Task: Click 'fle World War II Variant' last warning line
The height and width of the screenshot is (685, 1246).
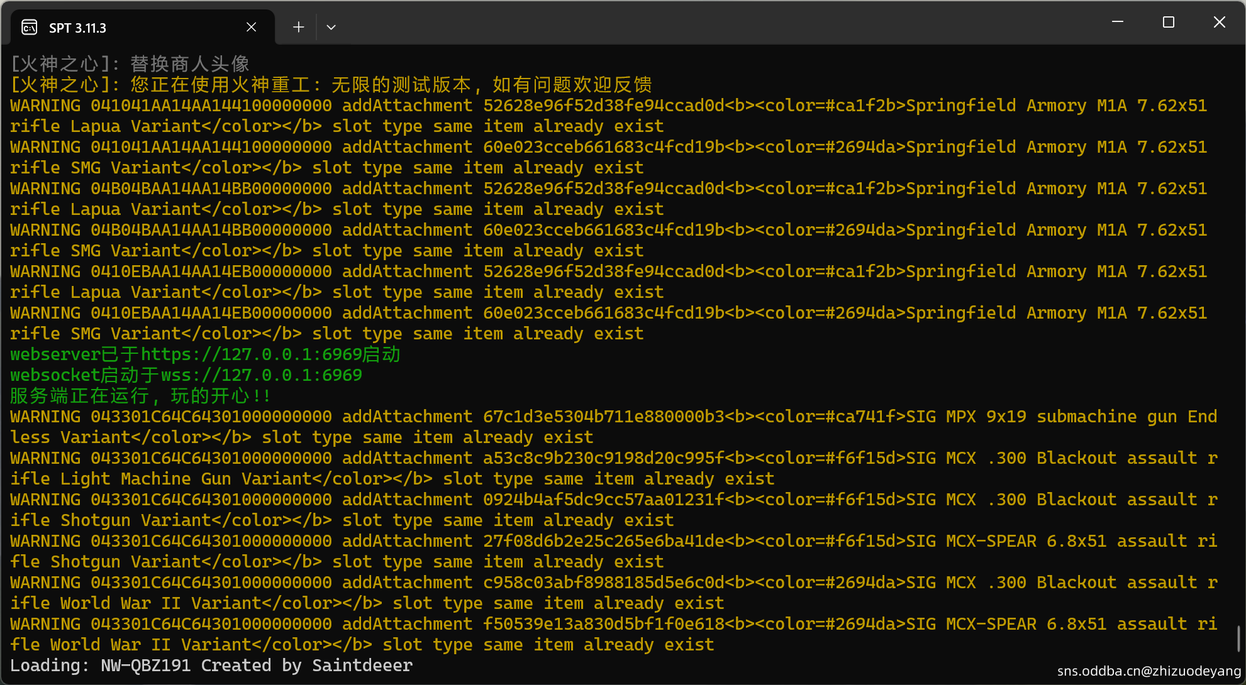Action: pyautogui.click(x=362, y=645)
